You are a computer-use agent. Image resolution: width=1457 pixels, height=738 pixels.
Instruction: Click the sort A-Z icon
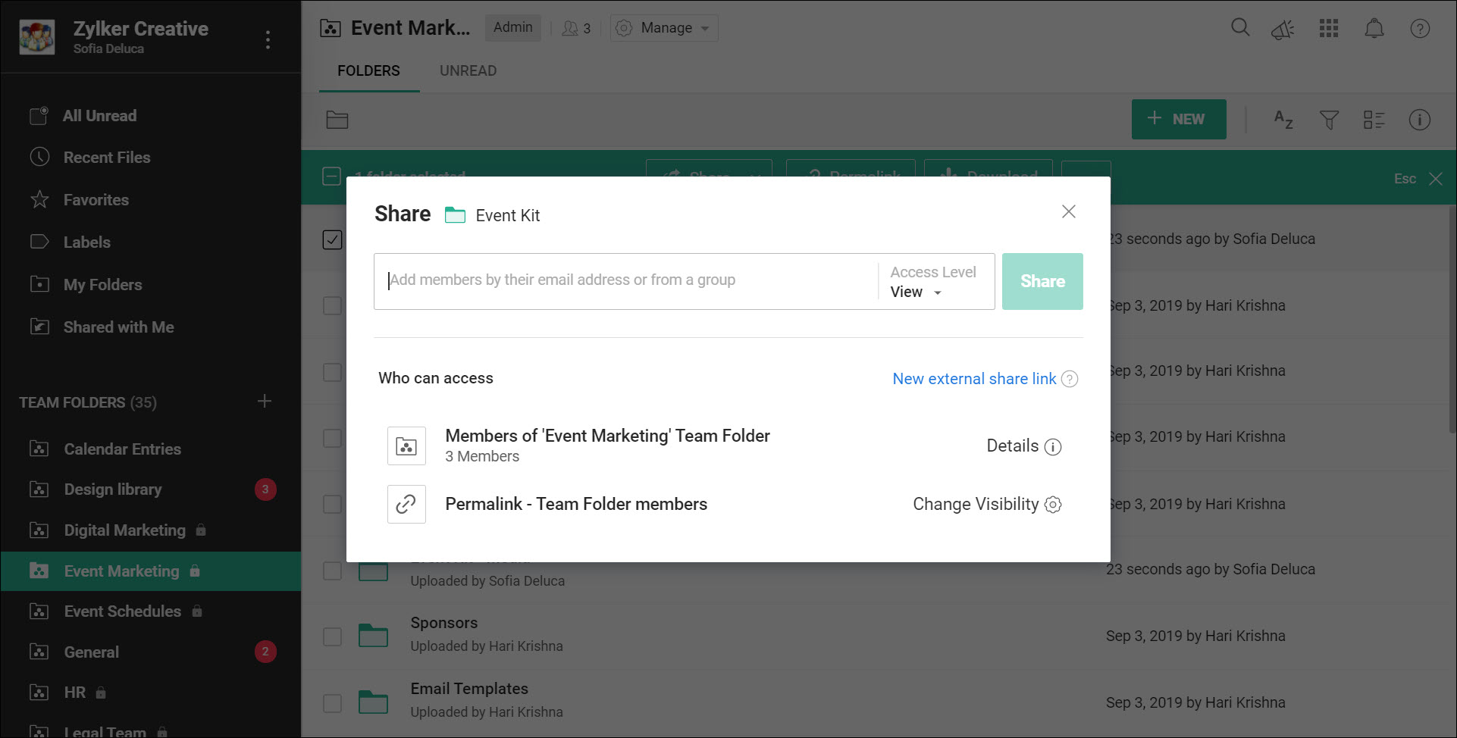1283,120
